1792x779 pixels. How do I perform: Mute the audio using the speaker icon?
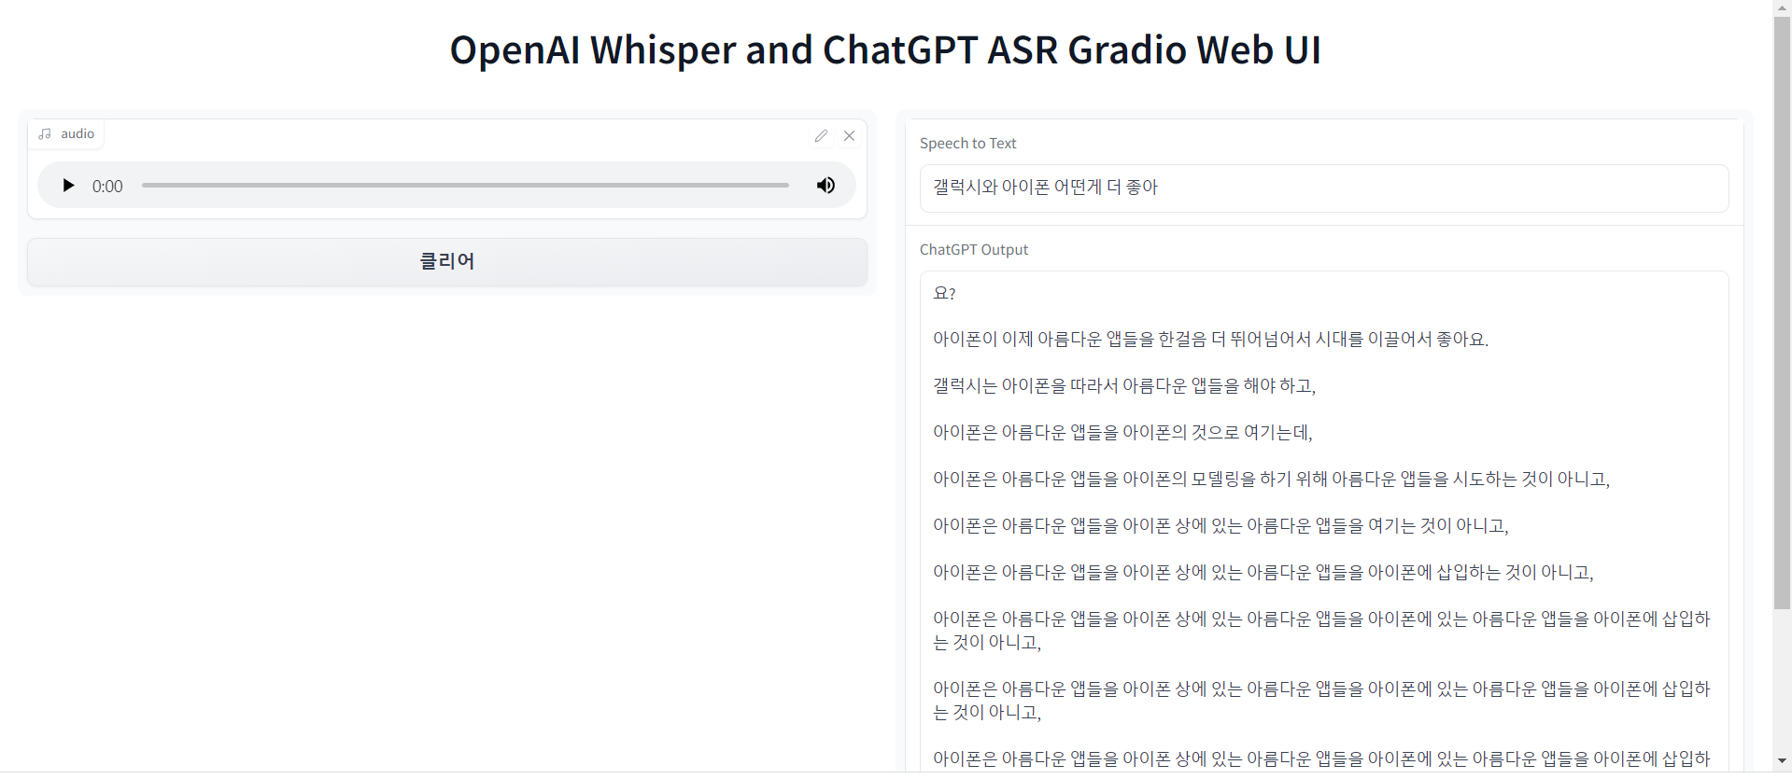point(825,186)
